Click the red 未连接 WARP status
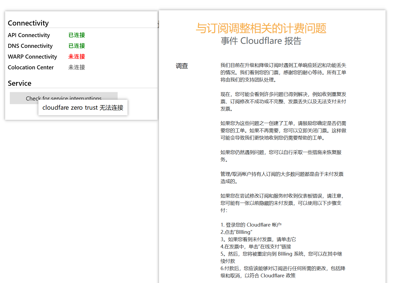 pyautogui.click(x=77, y=57)
